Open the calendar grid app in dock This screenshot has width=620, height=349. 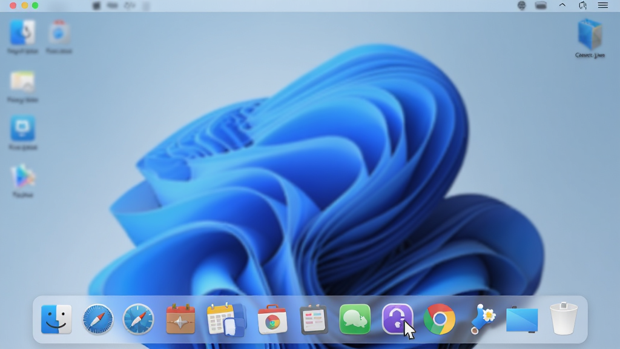coord(226,320)
